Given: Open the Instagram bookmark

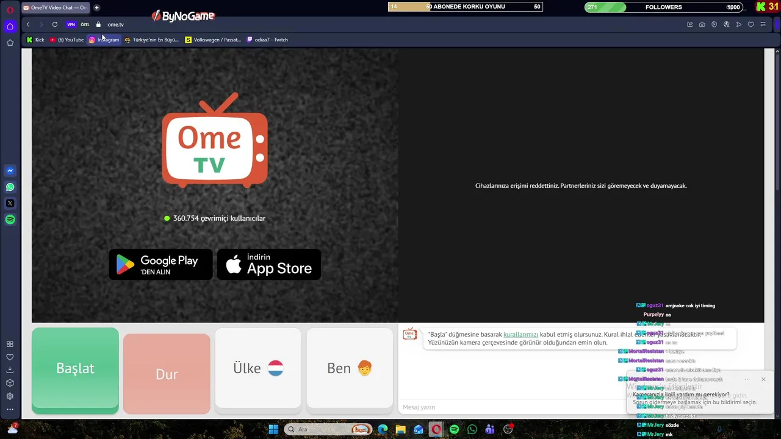Looking at the screenshot, I should [104, 40].
